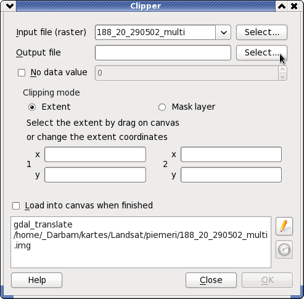Click Select button for Output file
The width and height of the screenshot is (304, 299).
tap(261, 52)
